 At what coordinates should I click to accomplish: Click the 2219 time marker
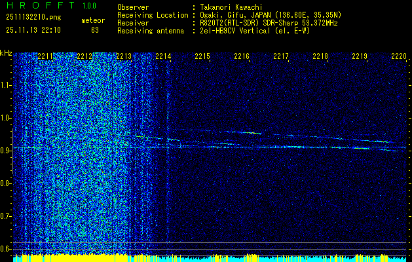click(x=360, y=56)
